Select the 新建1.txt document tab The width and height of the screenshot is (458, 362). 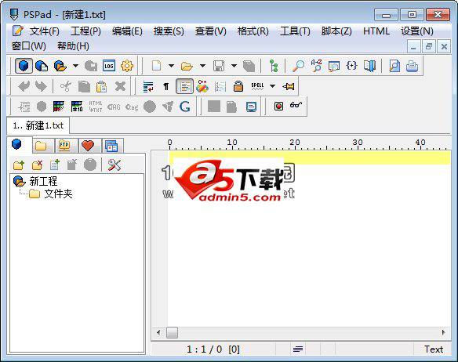point(38,125)
